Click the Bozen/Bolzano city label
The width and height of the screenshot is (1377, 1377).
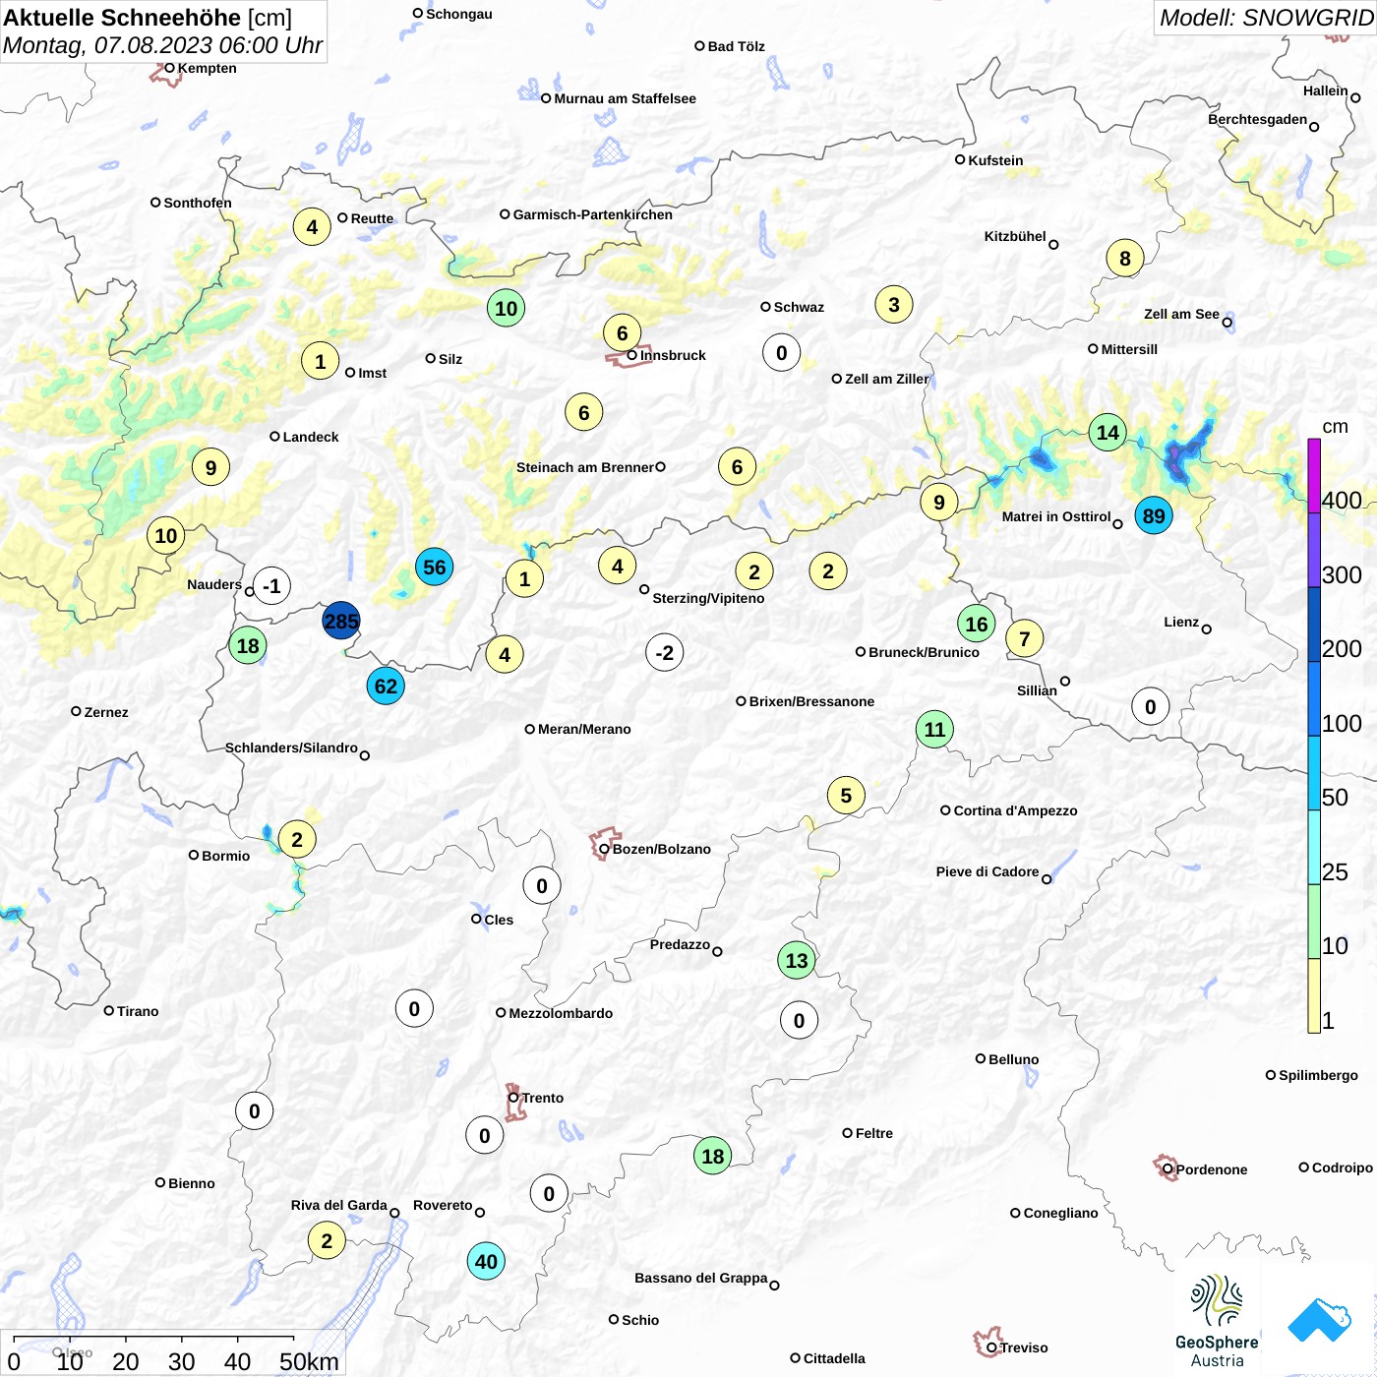coord(662,849)
